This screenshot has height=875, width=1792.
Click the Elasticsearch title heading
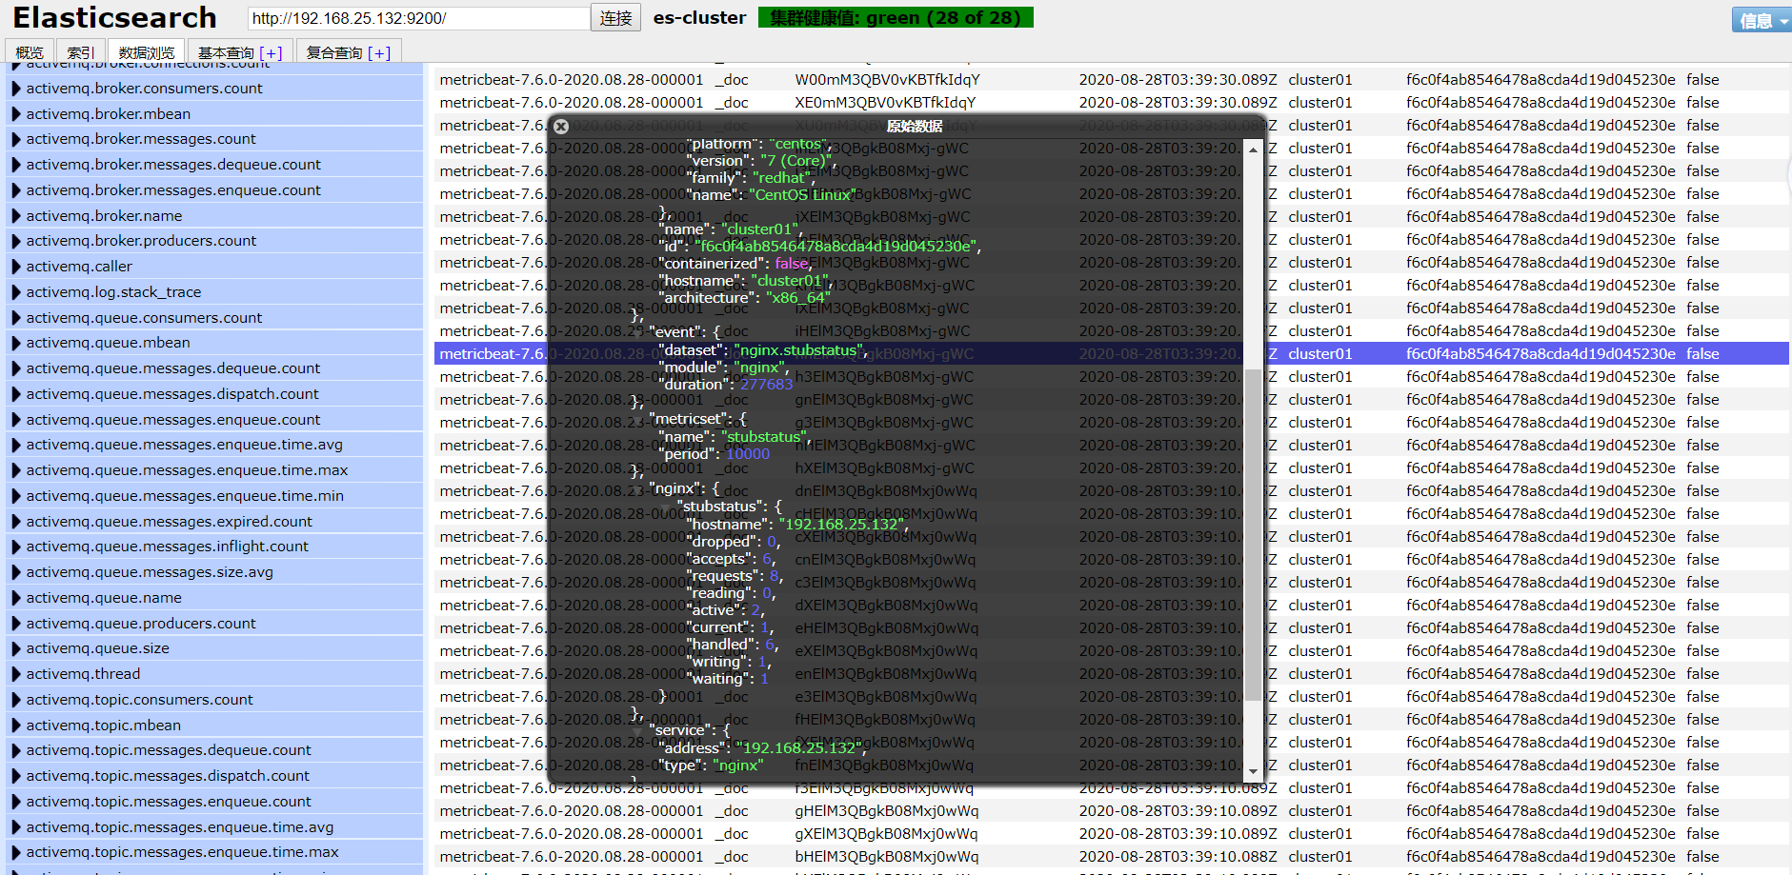pos(114,17)
